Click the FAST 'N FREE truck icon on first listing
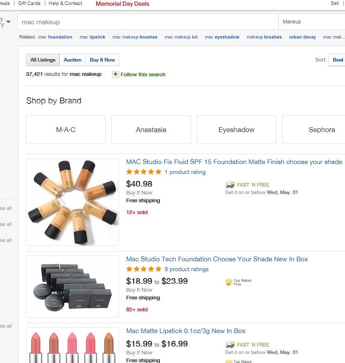The image size is (345, 363). point(230,185)
